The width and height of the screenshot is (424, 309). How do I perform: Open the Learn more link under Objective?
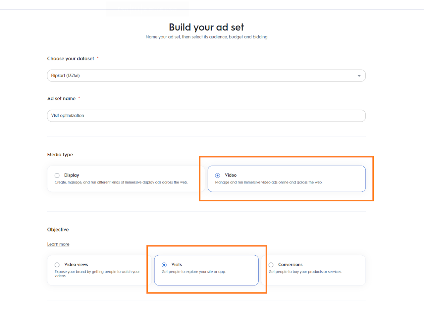click(58, 244)
